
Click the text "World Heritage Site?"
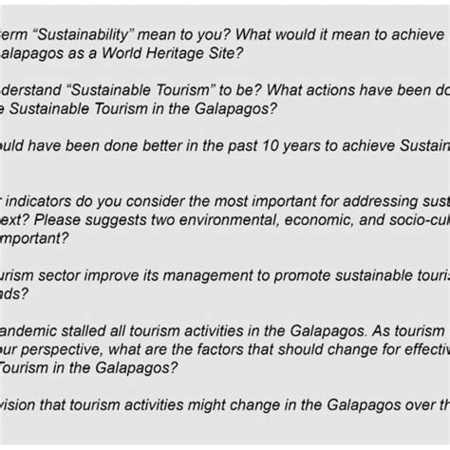tap(173, 53)
